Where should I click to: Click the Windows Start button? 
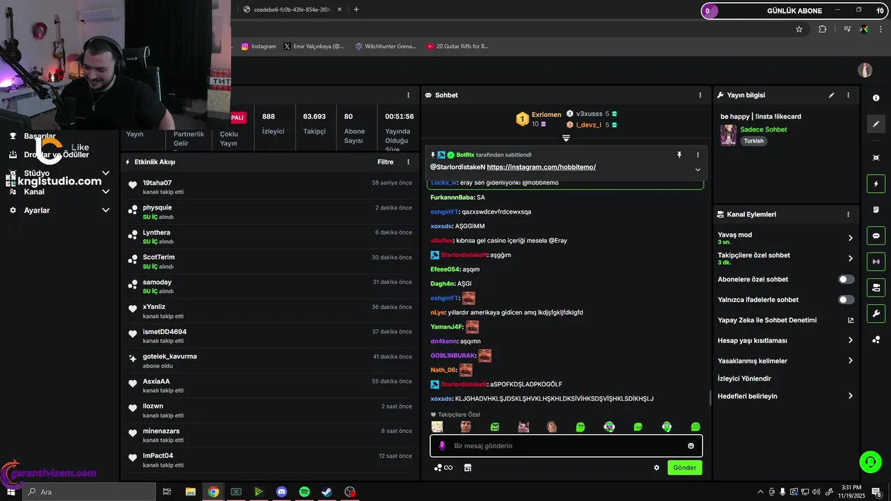10,492
